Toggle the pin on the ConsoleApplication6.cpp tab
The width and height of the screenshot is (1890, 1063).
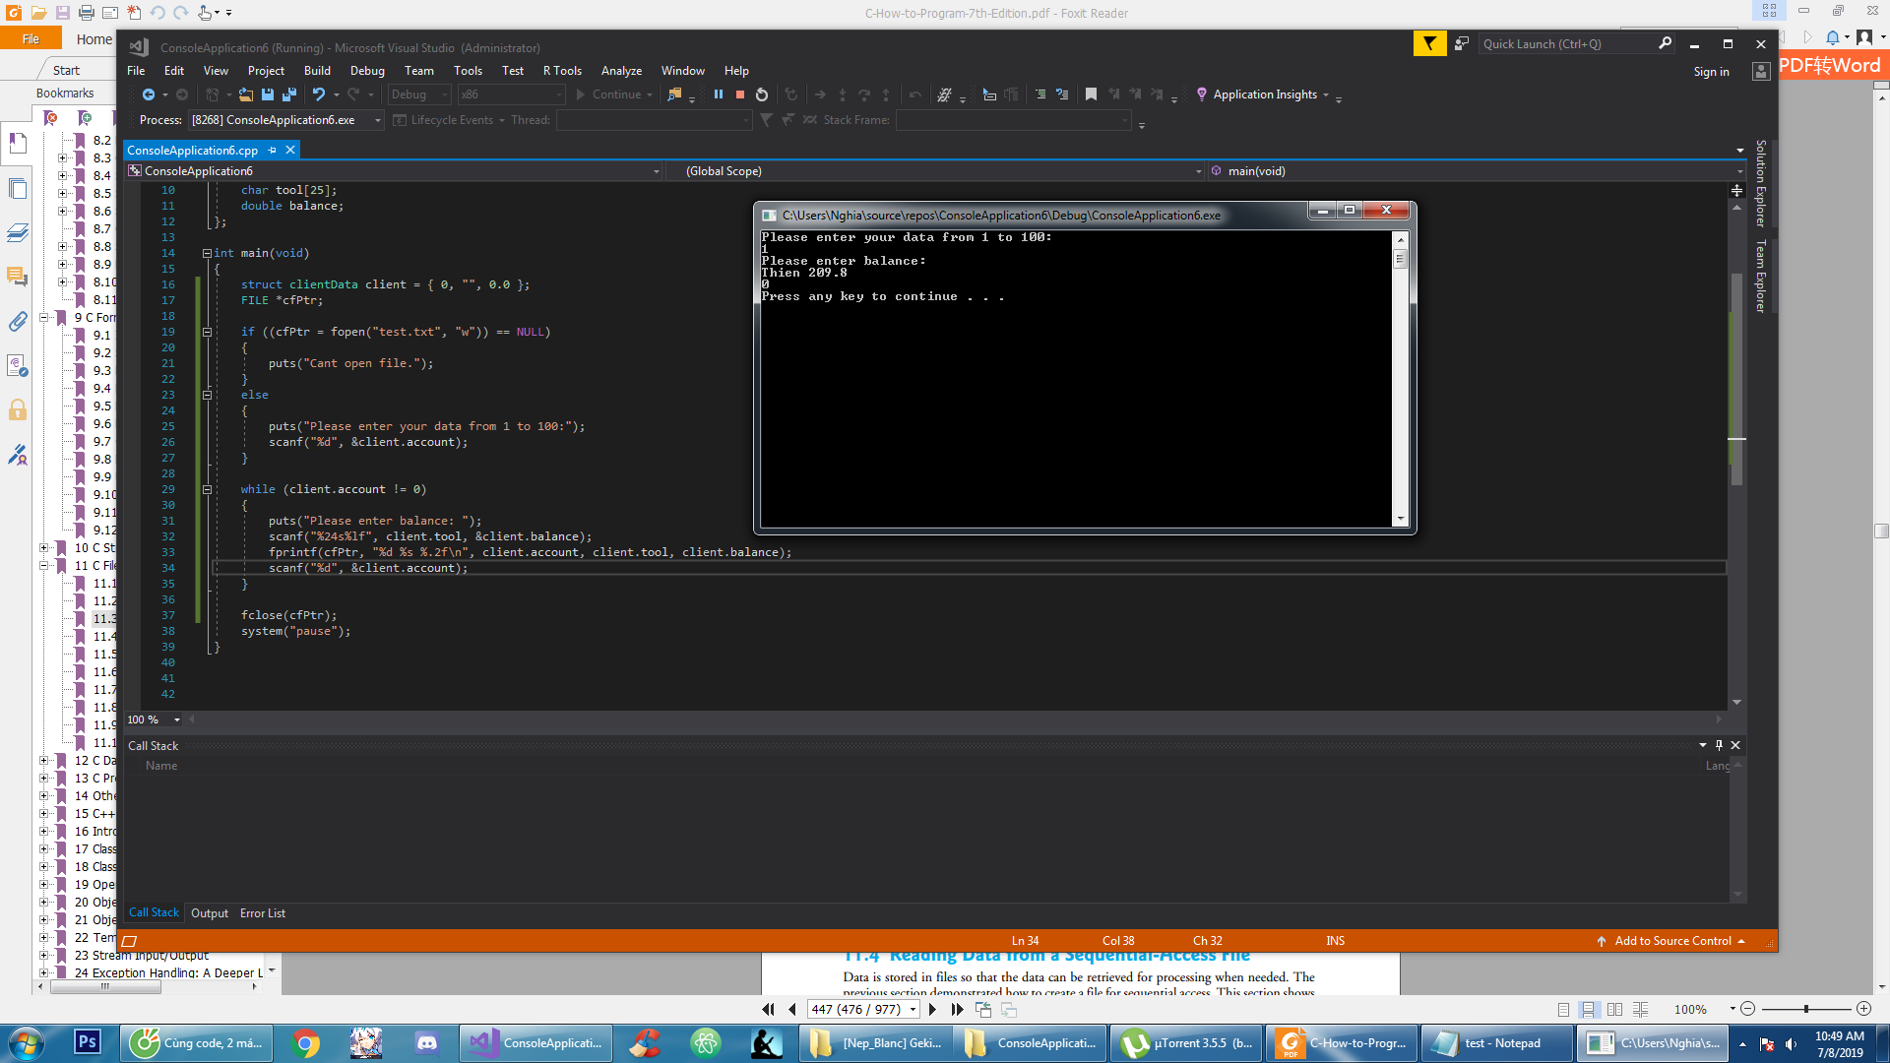pyautogui.click(x=273, y=150)
